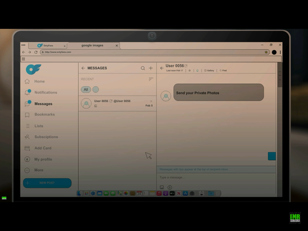Click the back arrow beside MESSAGES

[x=83, y=68]
